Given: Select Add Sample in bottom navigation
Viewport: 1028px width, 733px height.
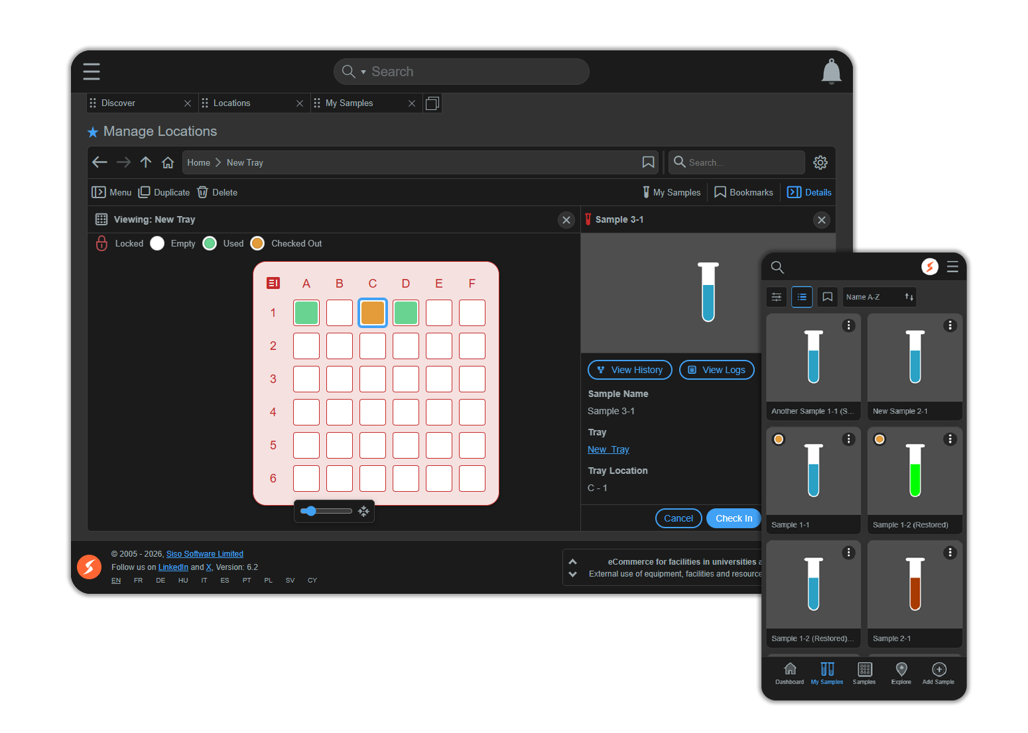Looking at the screenshot, I should tap(938, 673).
